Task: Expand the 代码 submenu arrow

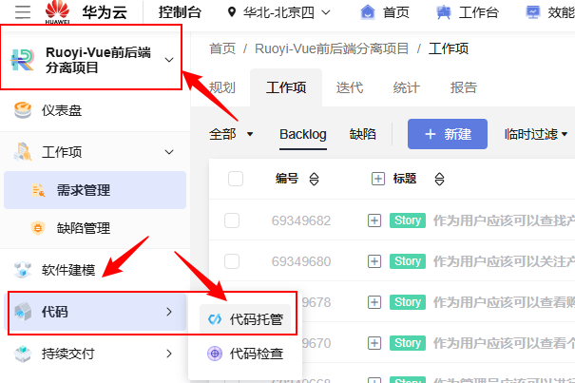Action: tap(169, 312)
